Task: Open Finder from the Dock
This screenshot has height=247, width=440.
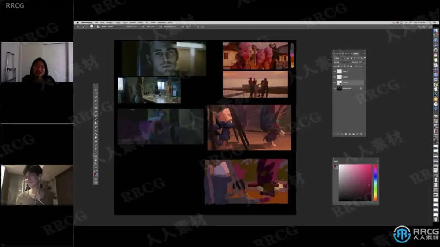Action: click(436, 31)
